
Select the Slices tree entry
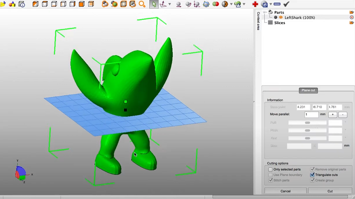click(280, 23)
